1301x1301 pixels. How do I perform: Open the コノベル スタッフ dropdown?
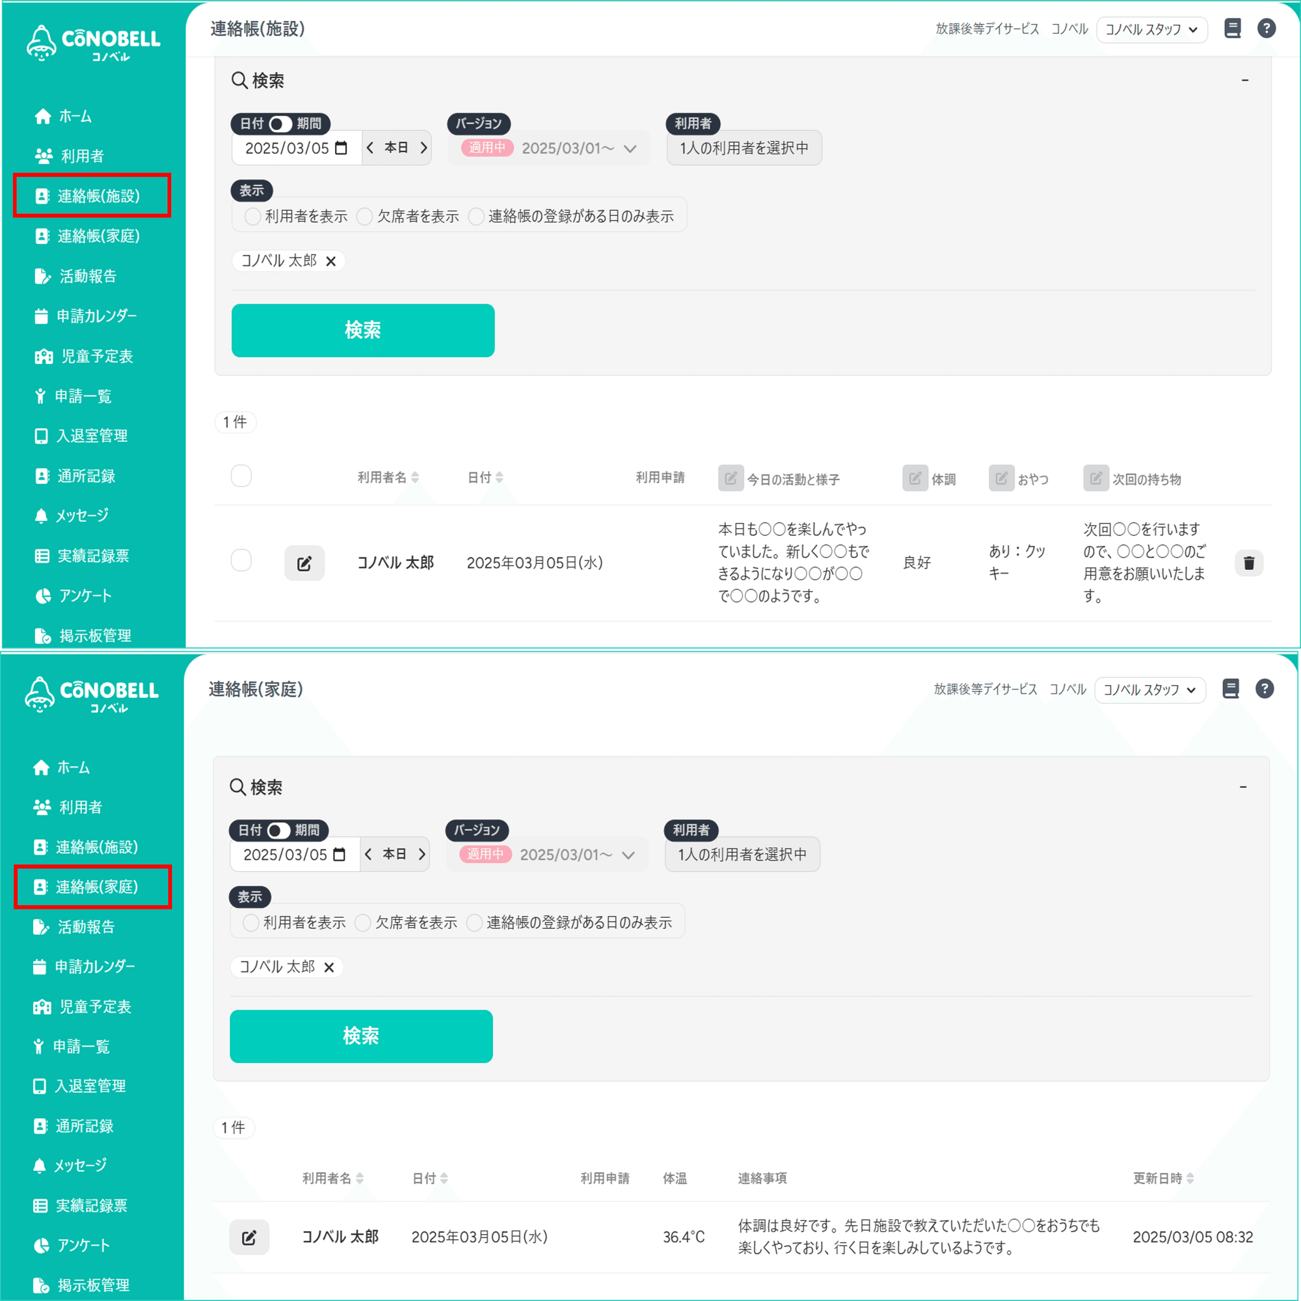pyautogui.click(x=1151, y=30)
